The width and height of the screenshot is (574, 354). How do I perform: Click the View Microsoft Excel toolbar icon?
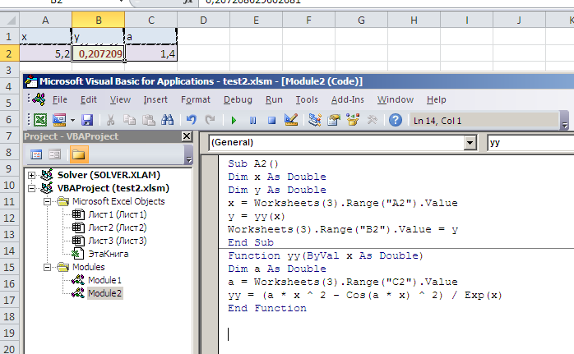coord(40,120)
